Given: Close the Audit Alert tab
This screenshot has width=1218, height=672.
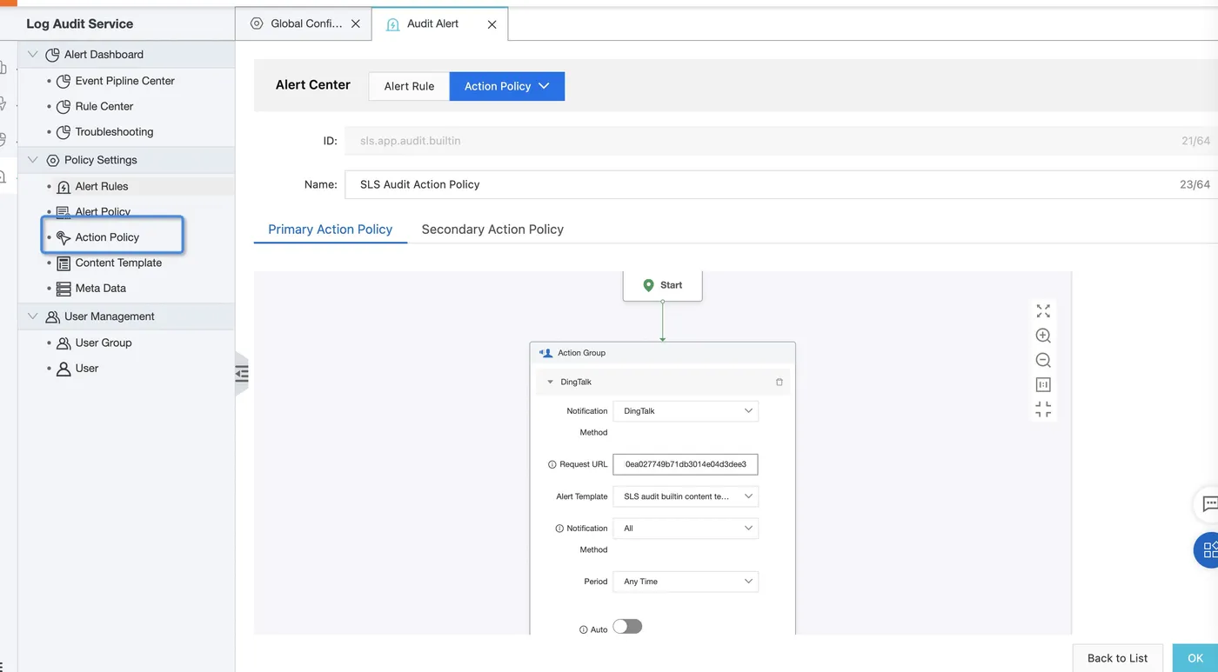Looking at the screenshot, I should pos(492,24).
